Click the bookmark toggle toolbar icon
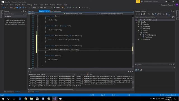 79,8
